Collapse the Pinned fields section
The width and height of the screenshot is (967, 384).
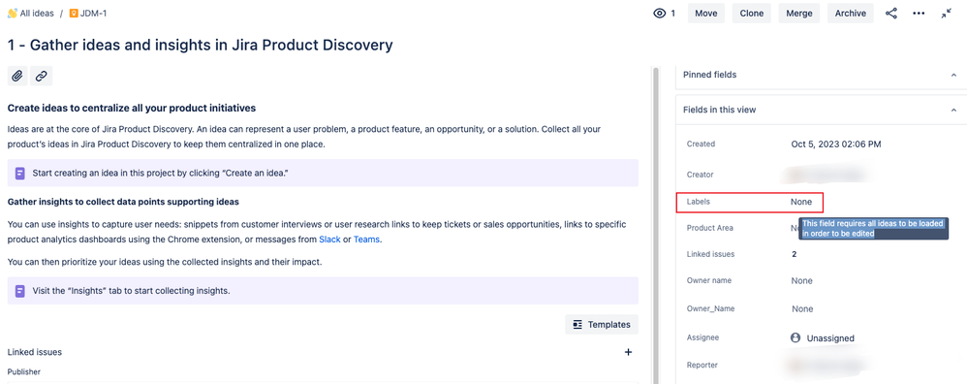pyautogui.click(x=952, y=75)
